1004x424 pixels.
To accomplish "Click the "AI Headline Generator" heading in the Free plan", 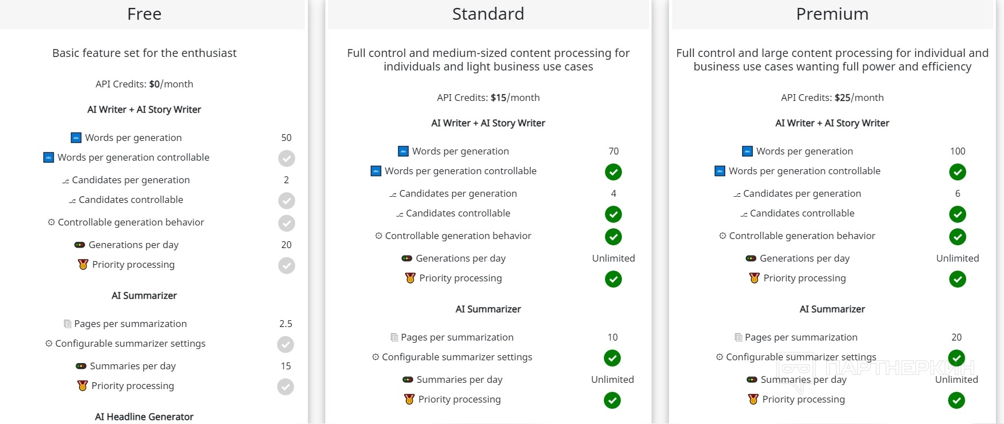I will tap(144, 417).
